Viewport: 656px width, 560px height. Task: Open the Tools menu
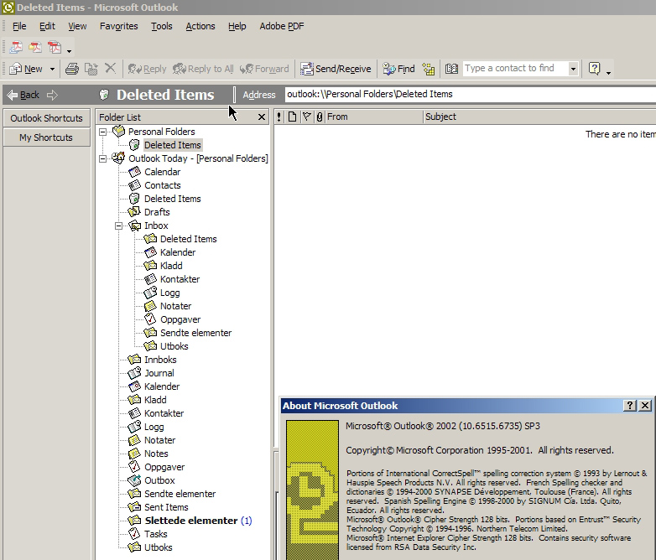pos(162,26)
